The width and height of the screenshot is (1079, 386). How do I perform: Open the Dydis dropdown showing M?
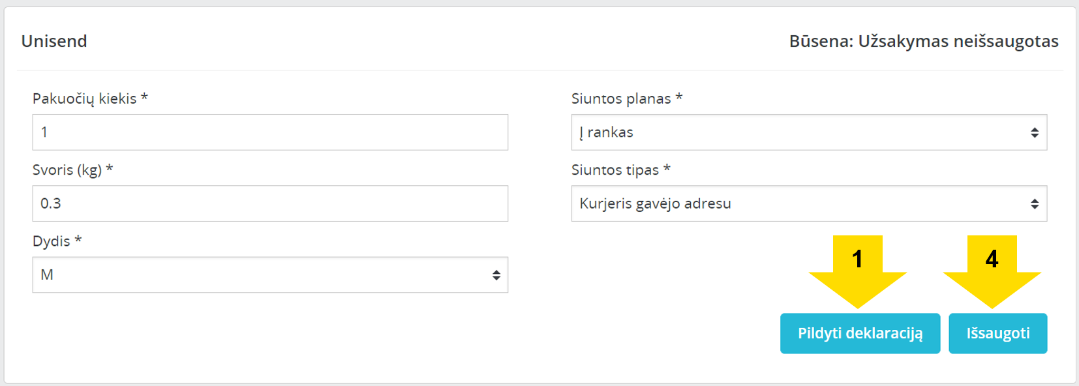pyautogui.click(x=270, y=275)
